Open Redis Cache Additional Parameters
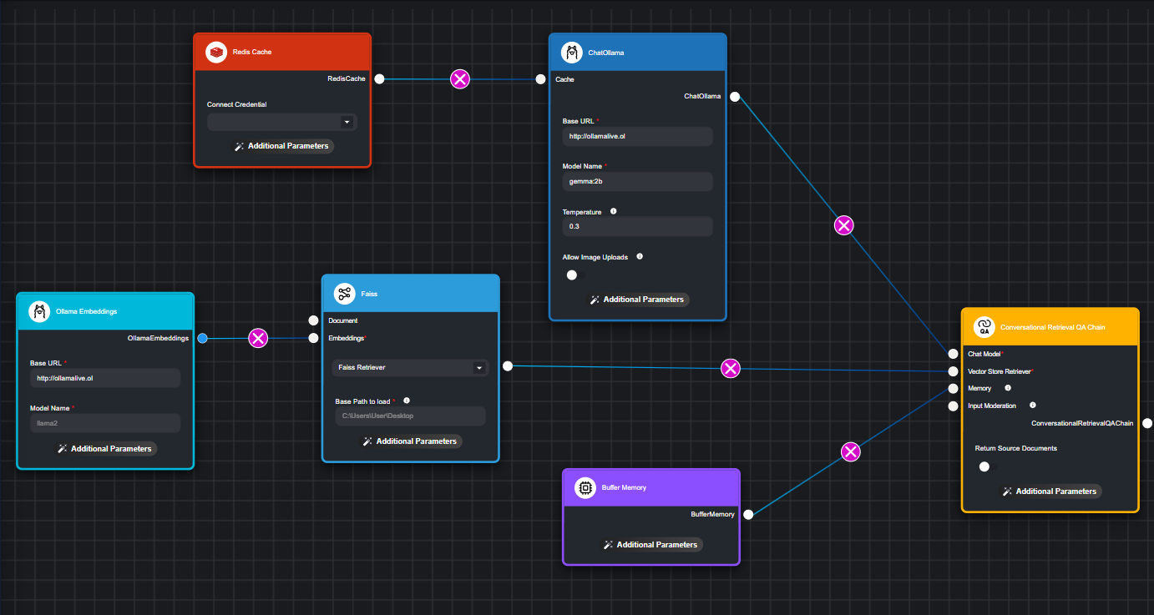 pyautogui.click(x=281, y=146)
